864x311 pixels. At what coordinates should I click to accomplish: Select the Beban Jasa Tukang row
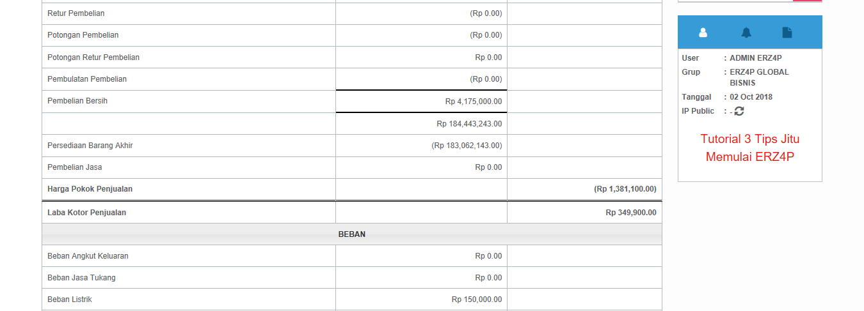click(x=352, y=278)
